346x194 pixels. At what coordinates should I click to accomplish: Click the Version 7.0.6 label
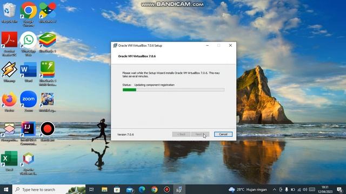(x=125, y=134)
